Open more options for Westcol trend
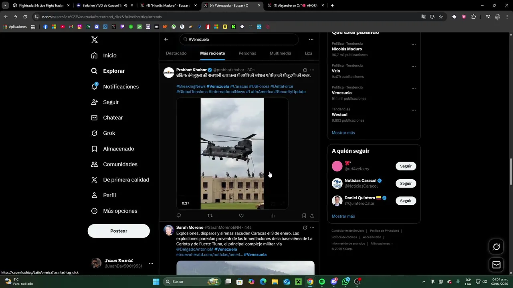Viewport: 513px width, 288px height. 414,110
